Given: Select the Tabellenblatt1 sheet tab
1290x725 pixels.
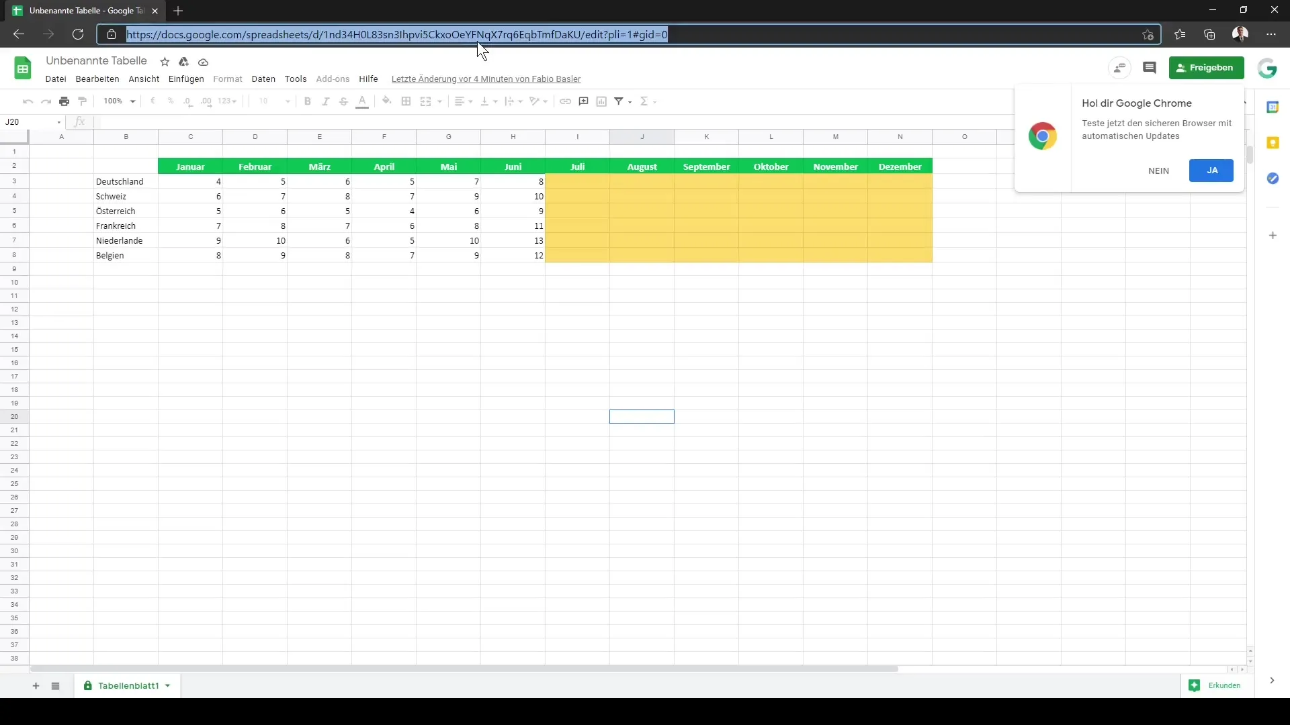Looking at the screenshot, I should coord(128,685).
